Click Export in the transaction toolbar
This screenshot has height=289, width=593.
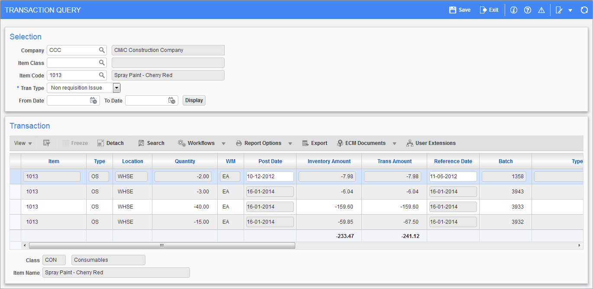[x=315, y=143]
